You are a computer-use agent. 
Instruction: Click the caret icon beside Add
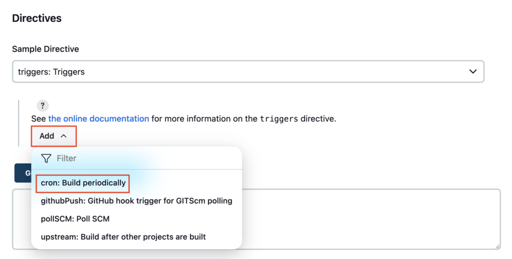click(63, 136)
